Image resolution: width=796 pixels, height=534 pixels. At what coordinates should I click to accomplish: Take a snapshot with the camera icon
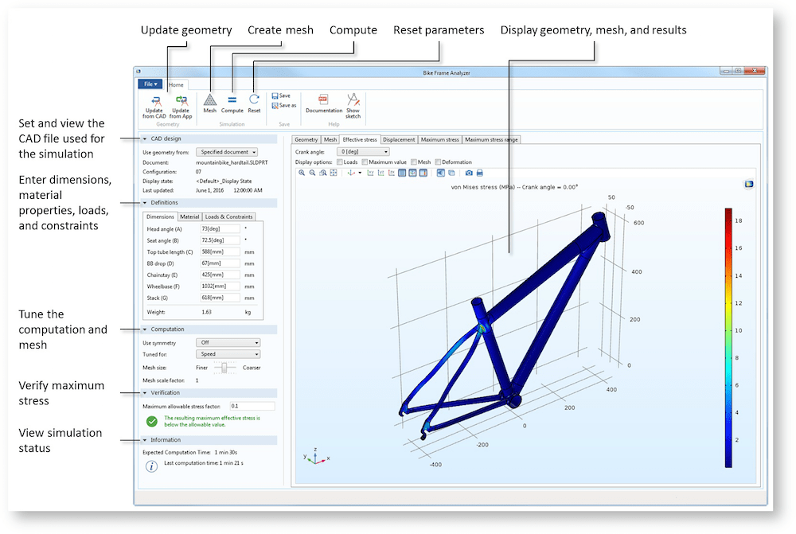click(467, 173)
